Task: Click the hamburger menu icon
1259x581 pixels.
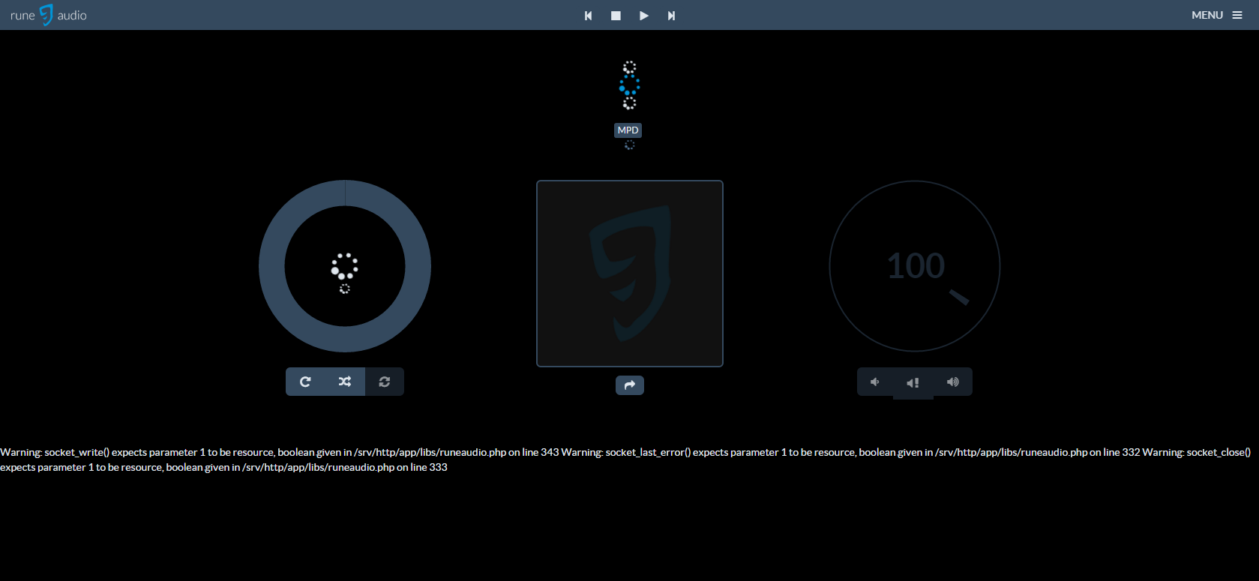Action: coord(1237,15)
